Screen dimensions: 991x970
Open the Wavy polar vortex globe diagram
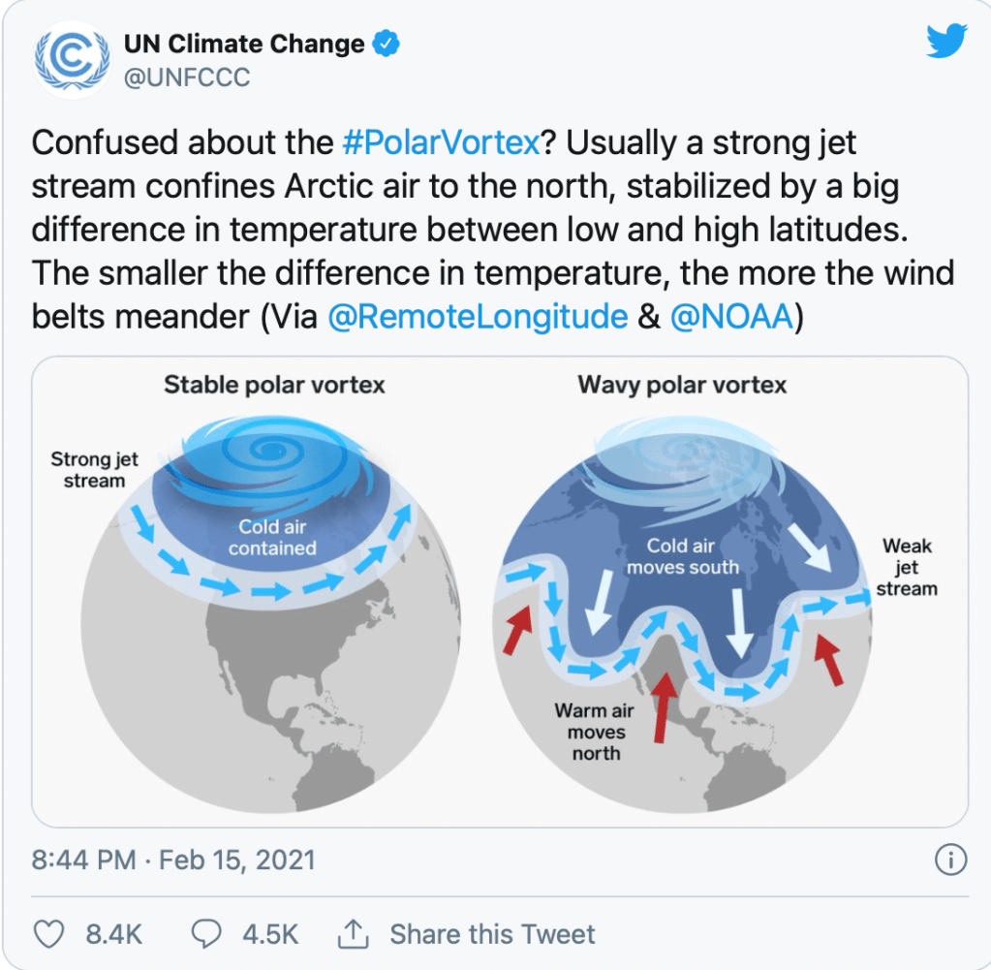[x=683, y=601]
